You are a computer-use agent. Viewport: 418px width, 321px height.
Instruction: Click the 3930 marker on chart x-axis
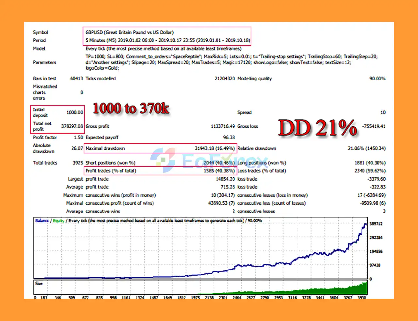362,297
